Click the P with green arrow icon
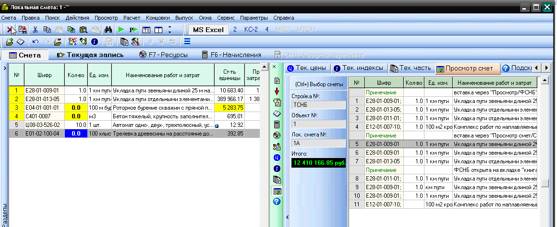 coord(133,30)
